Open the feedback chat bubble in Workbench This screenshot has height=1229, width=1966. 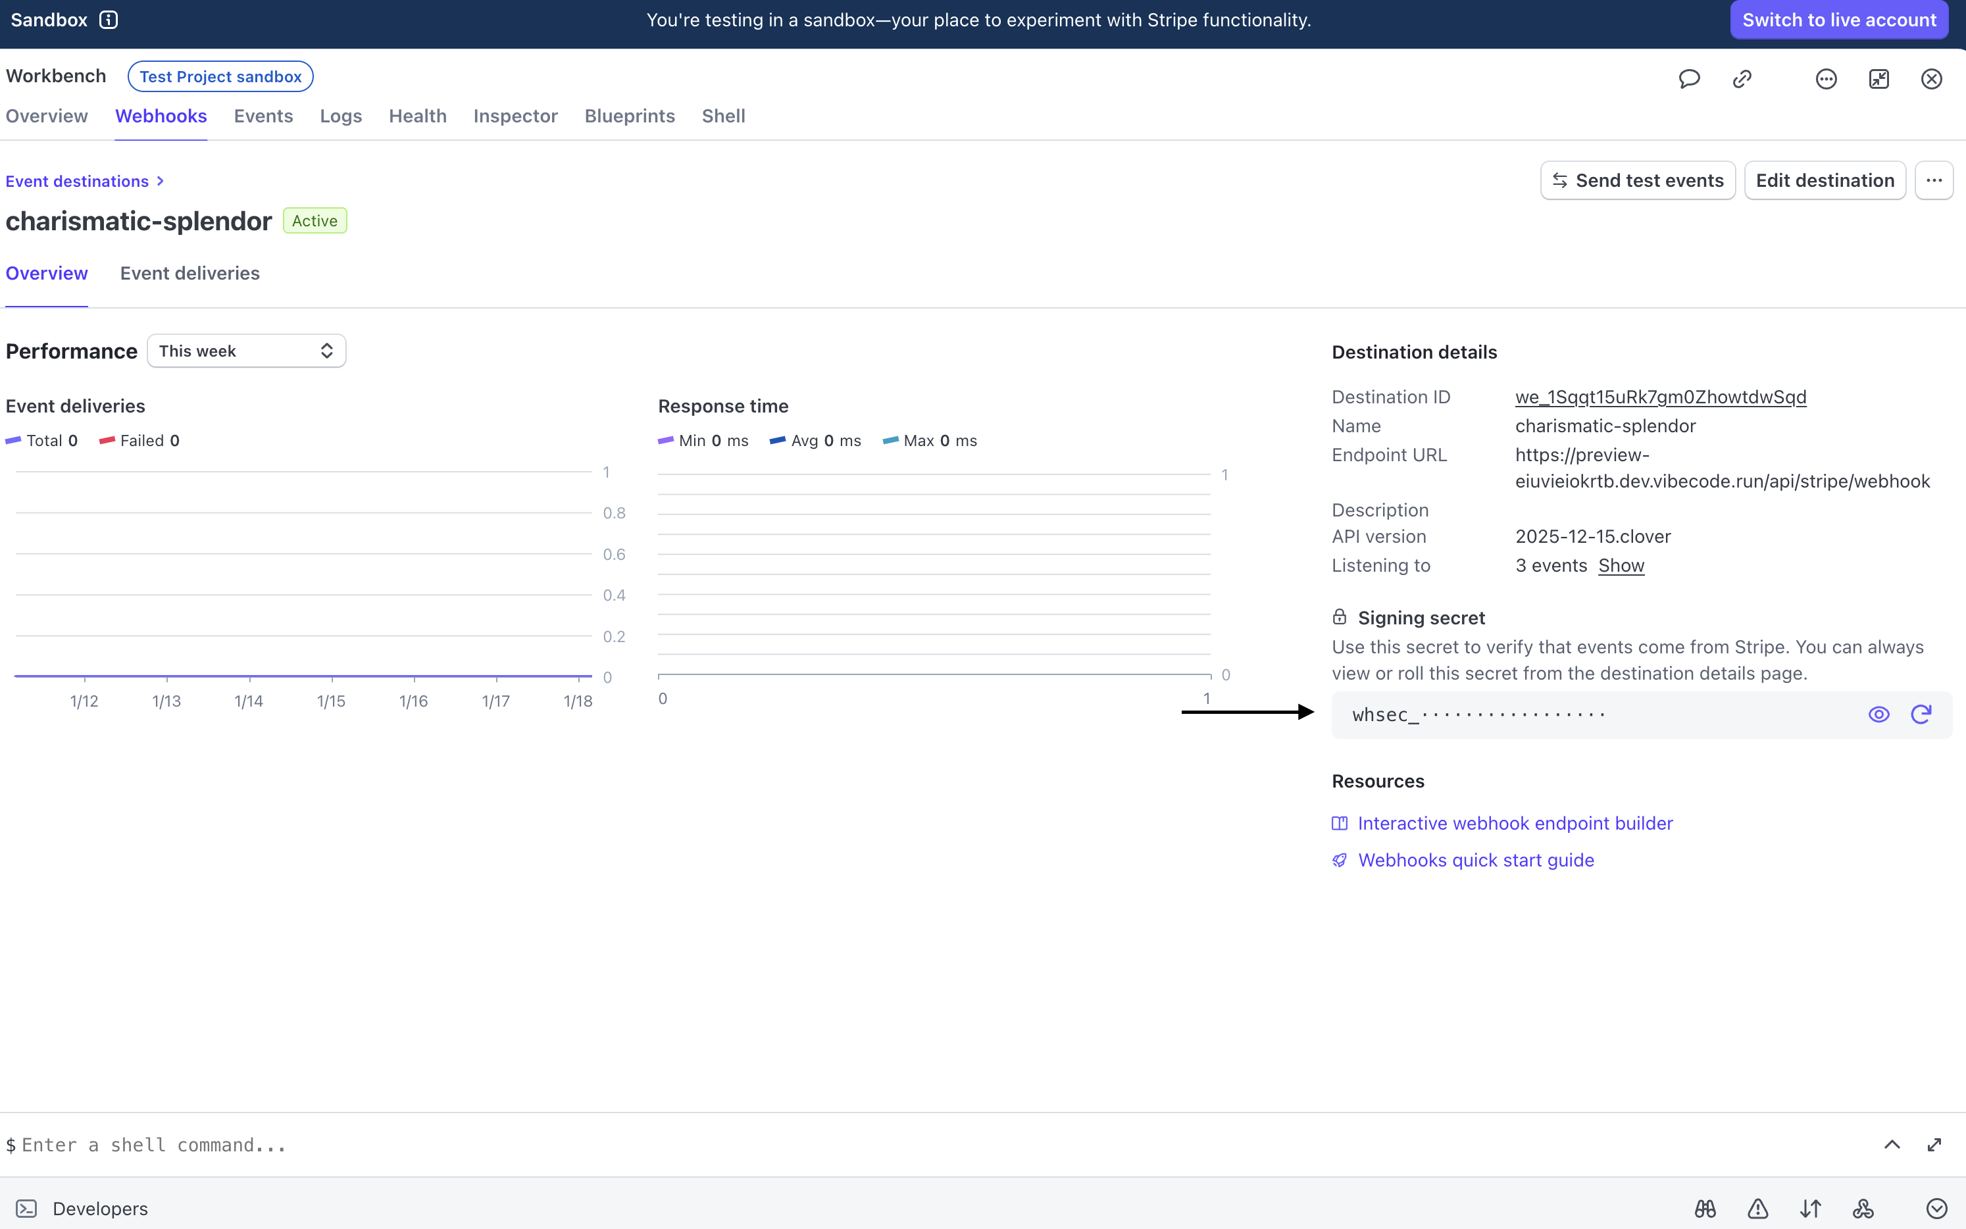click(x=1689, y=79)
